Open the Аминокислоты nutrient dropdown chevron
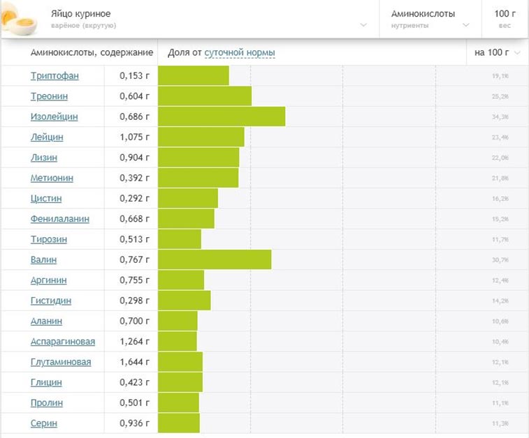 [x=466, y=25]
